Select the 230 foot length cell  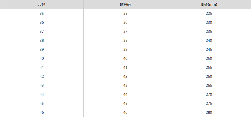coord(209,22)
